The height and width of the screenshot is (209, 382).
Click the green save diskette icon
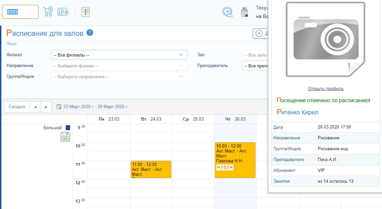pos(65,137)
